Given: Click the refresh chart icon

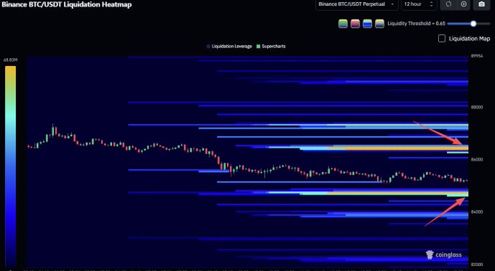Looking at the screenshot, I should (448, 4).
